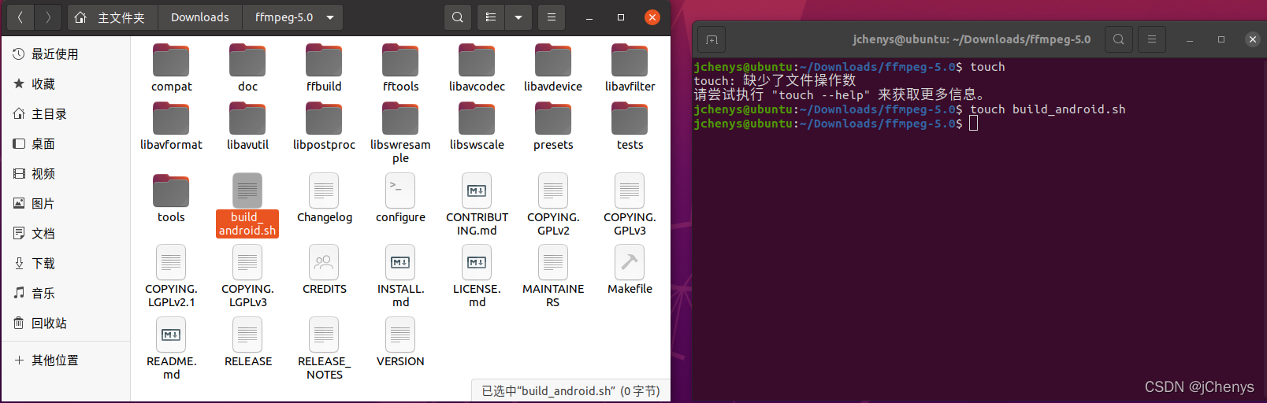The image size is (1267, 403).
Task: Select the COPYING.LGPLv2.1 file icon
Action: pos(171,262)
